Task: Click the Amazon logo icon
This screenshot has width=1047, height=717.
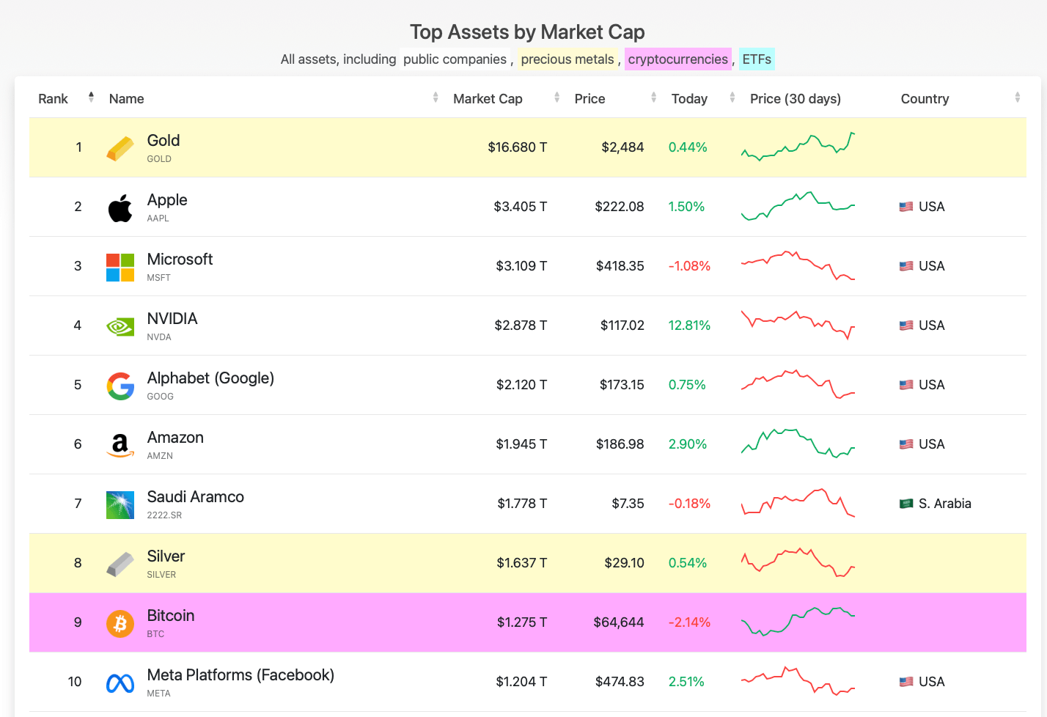Action: tap(120, 445)
